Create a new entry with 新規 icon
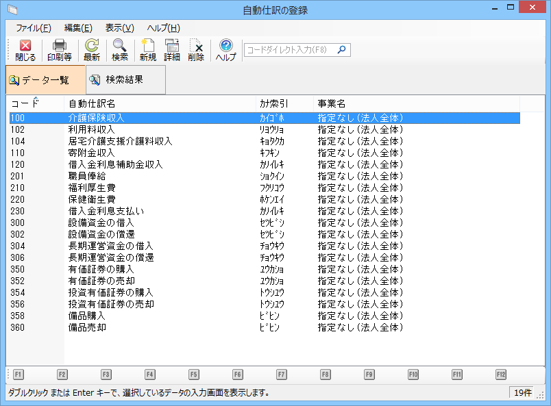 (x=147, y=50)
